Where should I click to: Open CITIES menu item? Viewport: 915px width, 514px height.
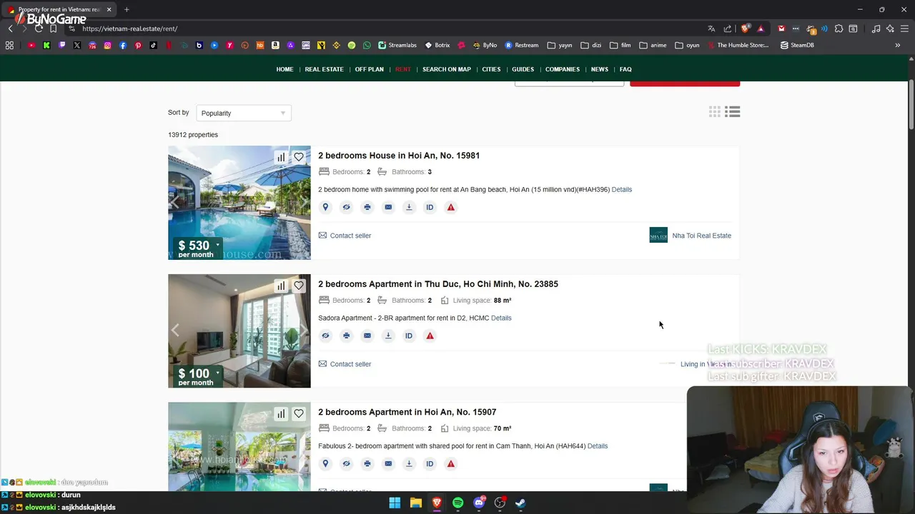(491, 69)
